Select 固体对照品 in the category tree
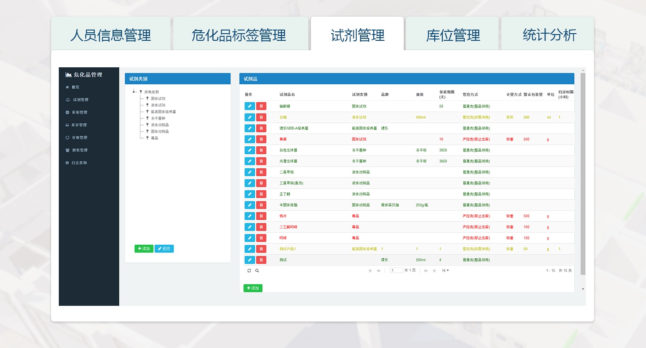 point(160,131)
